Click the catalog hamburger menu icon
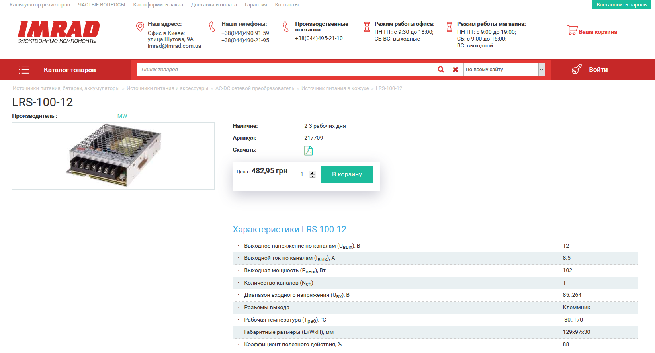 pos(23,70)
